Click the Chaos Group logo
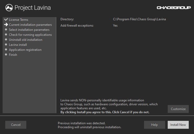This screenshot has height=134, width=194. point(174,8)
